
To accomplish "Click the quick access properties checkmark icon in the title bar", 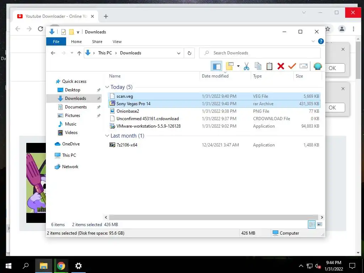I will [x=64, y=32].
